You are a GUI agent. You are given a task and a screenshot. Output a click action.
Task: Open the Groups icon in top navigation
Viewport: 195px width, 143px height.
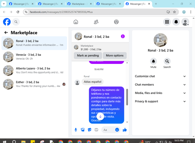[x=116, y=22]
